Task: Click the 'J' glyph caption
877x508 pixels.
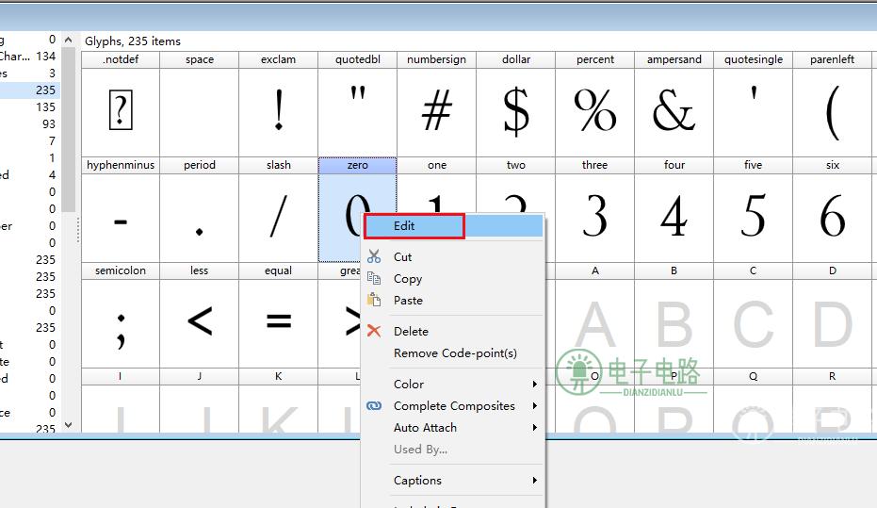Action: click(200, 376)
